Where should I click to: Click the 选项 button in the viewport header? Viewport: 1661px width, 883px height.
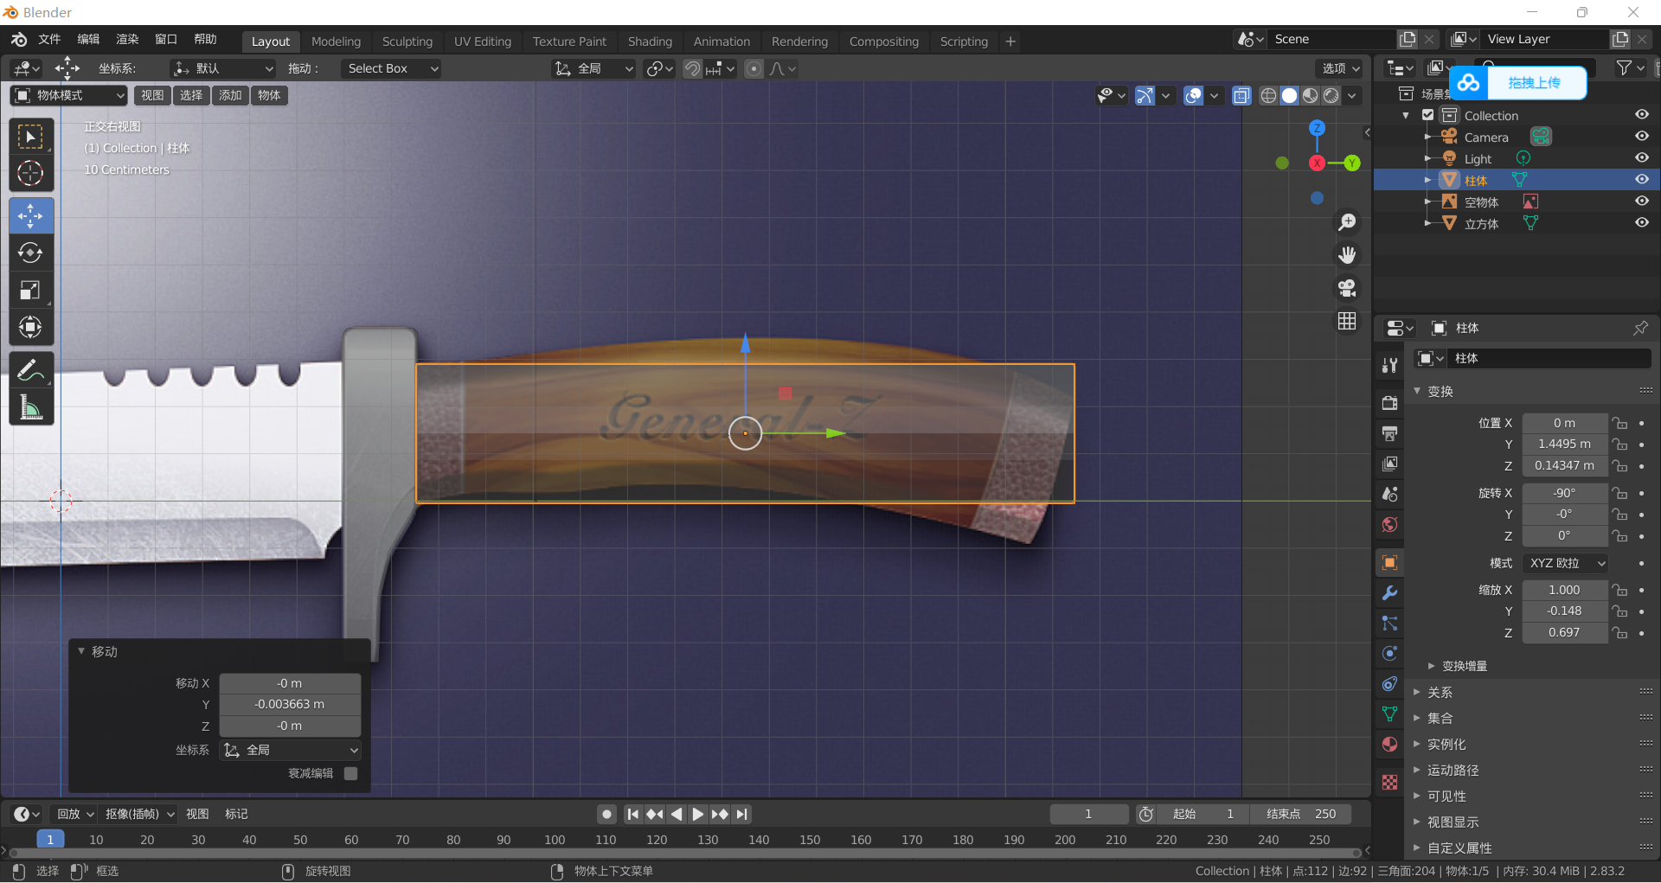pos(1337,68)
